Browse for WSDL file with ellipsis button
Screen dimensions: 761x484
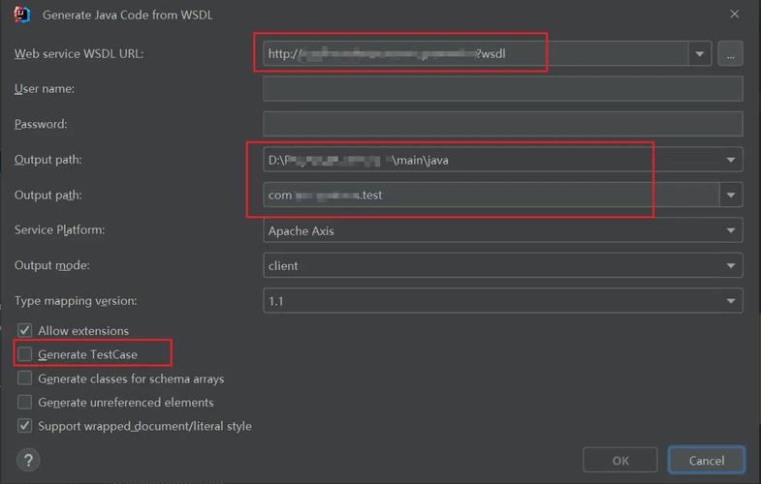tap(730, 54)
